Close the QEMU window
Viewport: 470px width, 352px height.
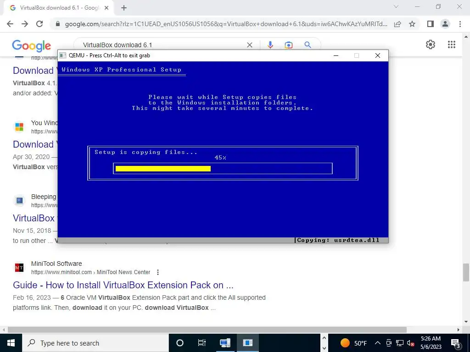pos(378,55)
